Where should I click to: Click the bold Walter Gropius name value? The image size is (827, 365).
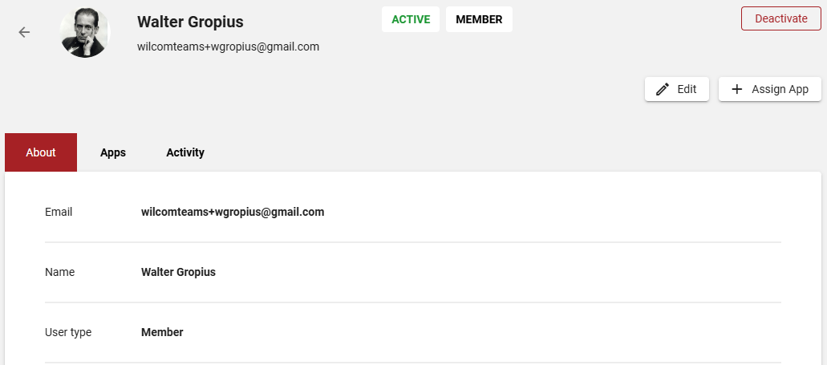[178, 272]
